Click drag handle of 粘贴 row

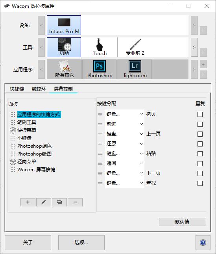pyautogui.click(x=100, y=154)
